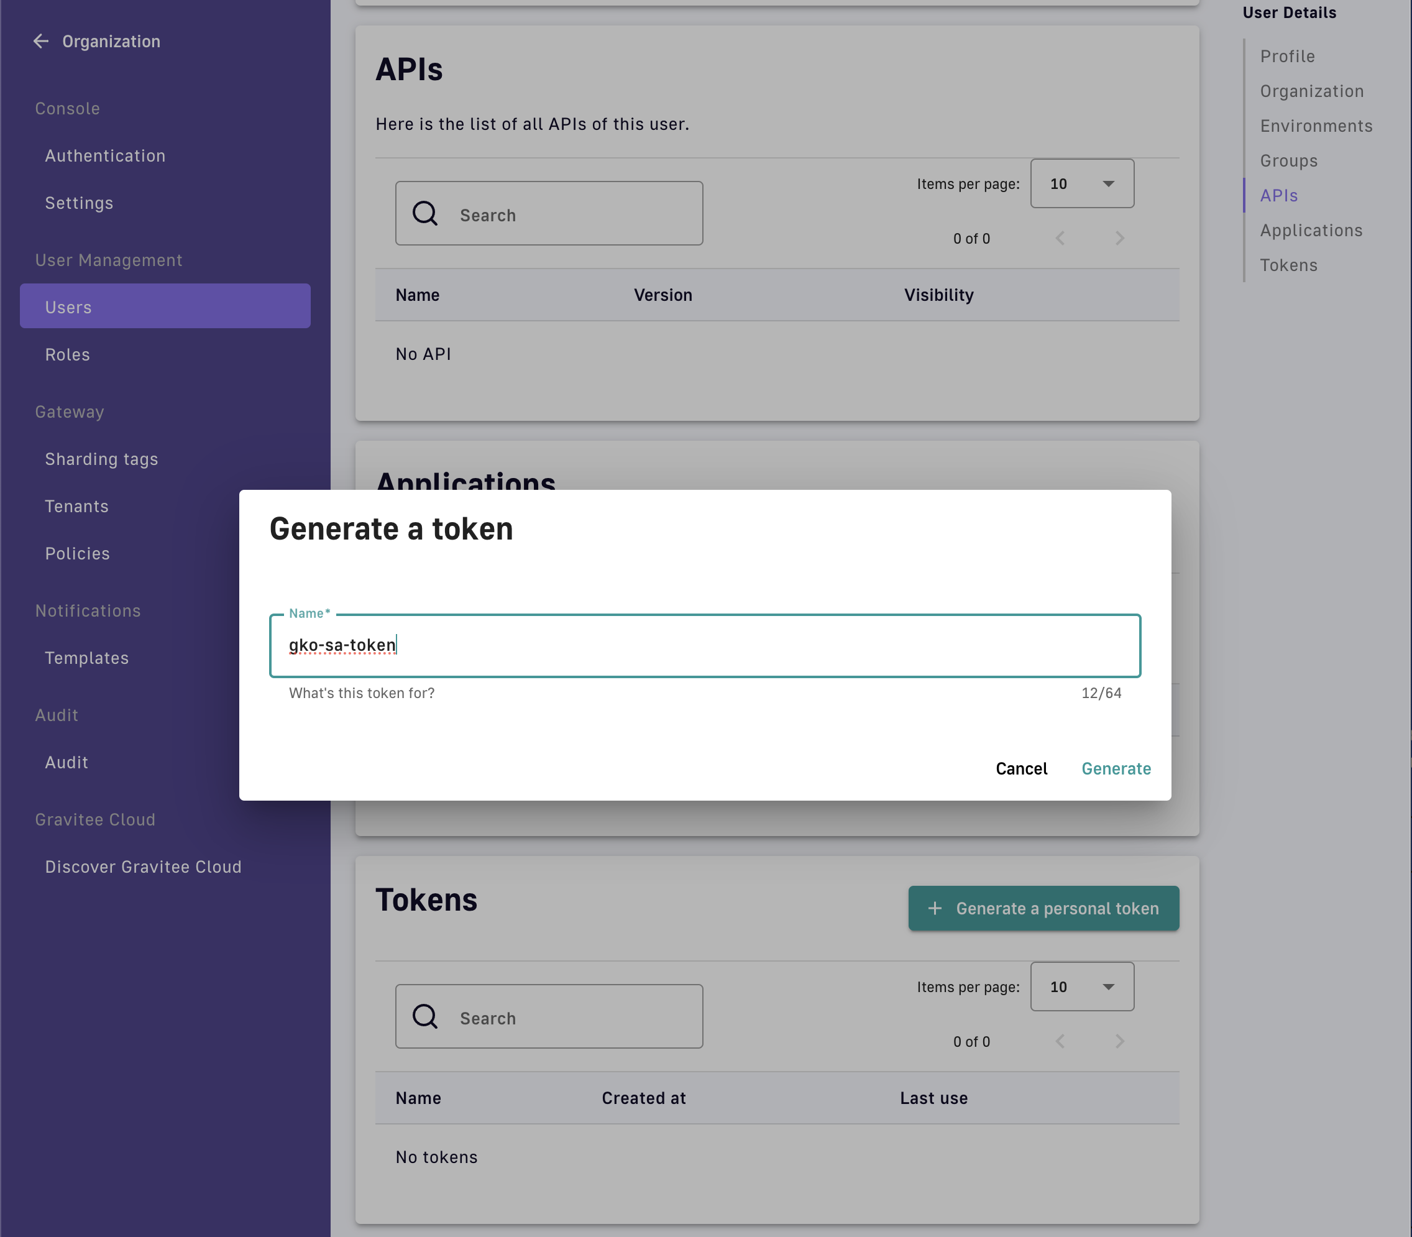
Task: Open Authentication in the Console sidebar
Action: tap(105, 156)
